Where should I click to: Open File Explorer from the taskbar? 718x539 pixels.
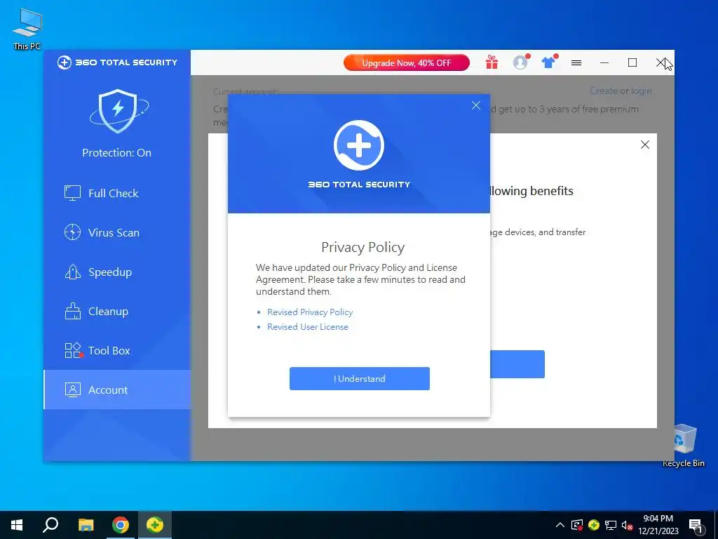pyautogui.click(x=86, y=525)
